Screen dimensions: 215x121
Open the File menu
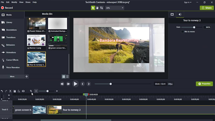tap(2, 2)
